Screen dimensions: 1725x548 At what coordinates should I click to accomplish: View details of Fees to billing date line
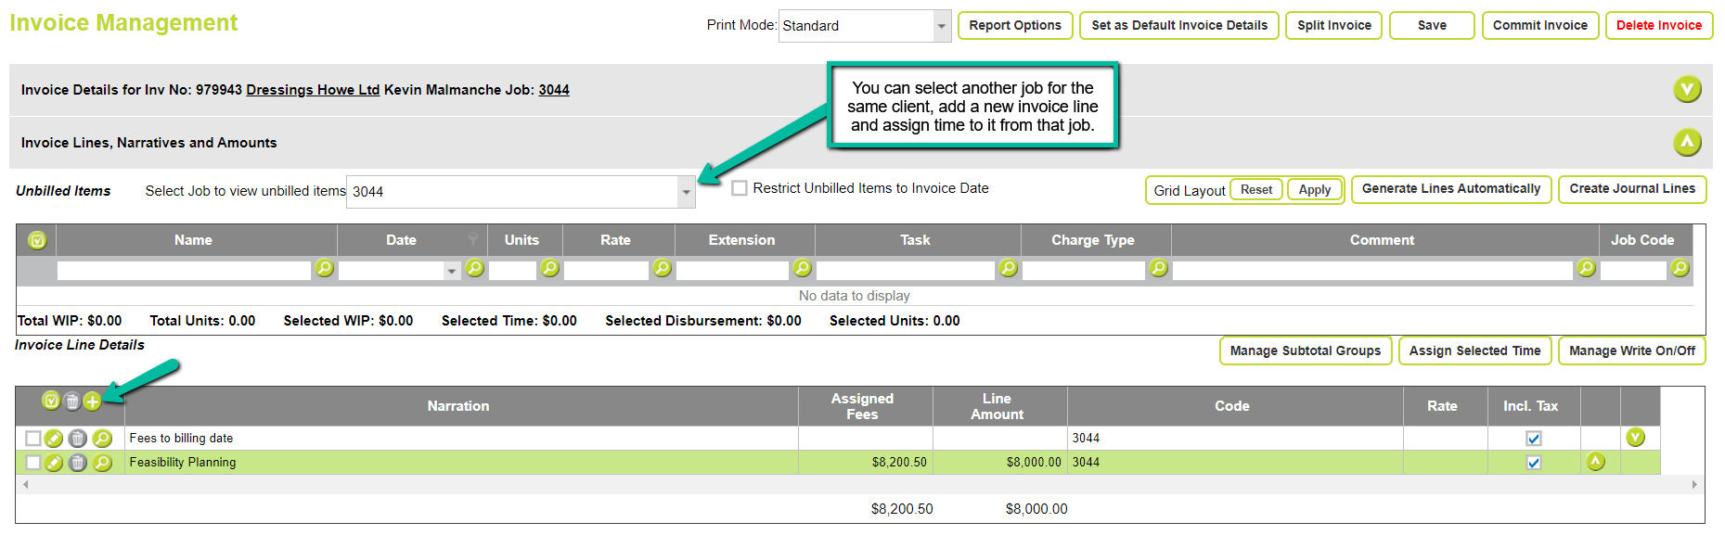click(102, 439)
